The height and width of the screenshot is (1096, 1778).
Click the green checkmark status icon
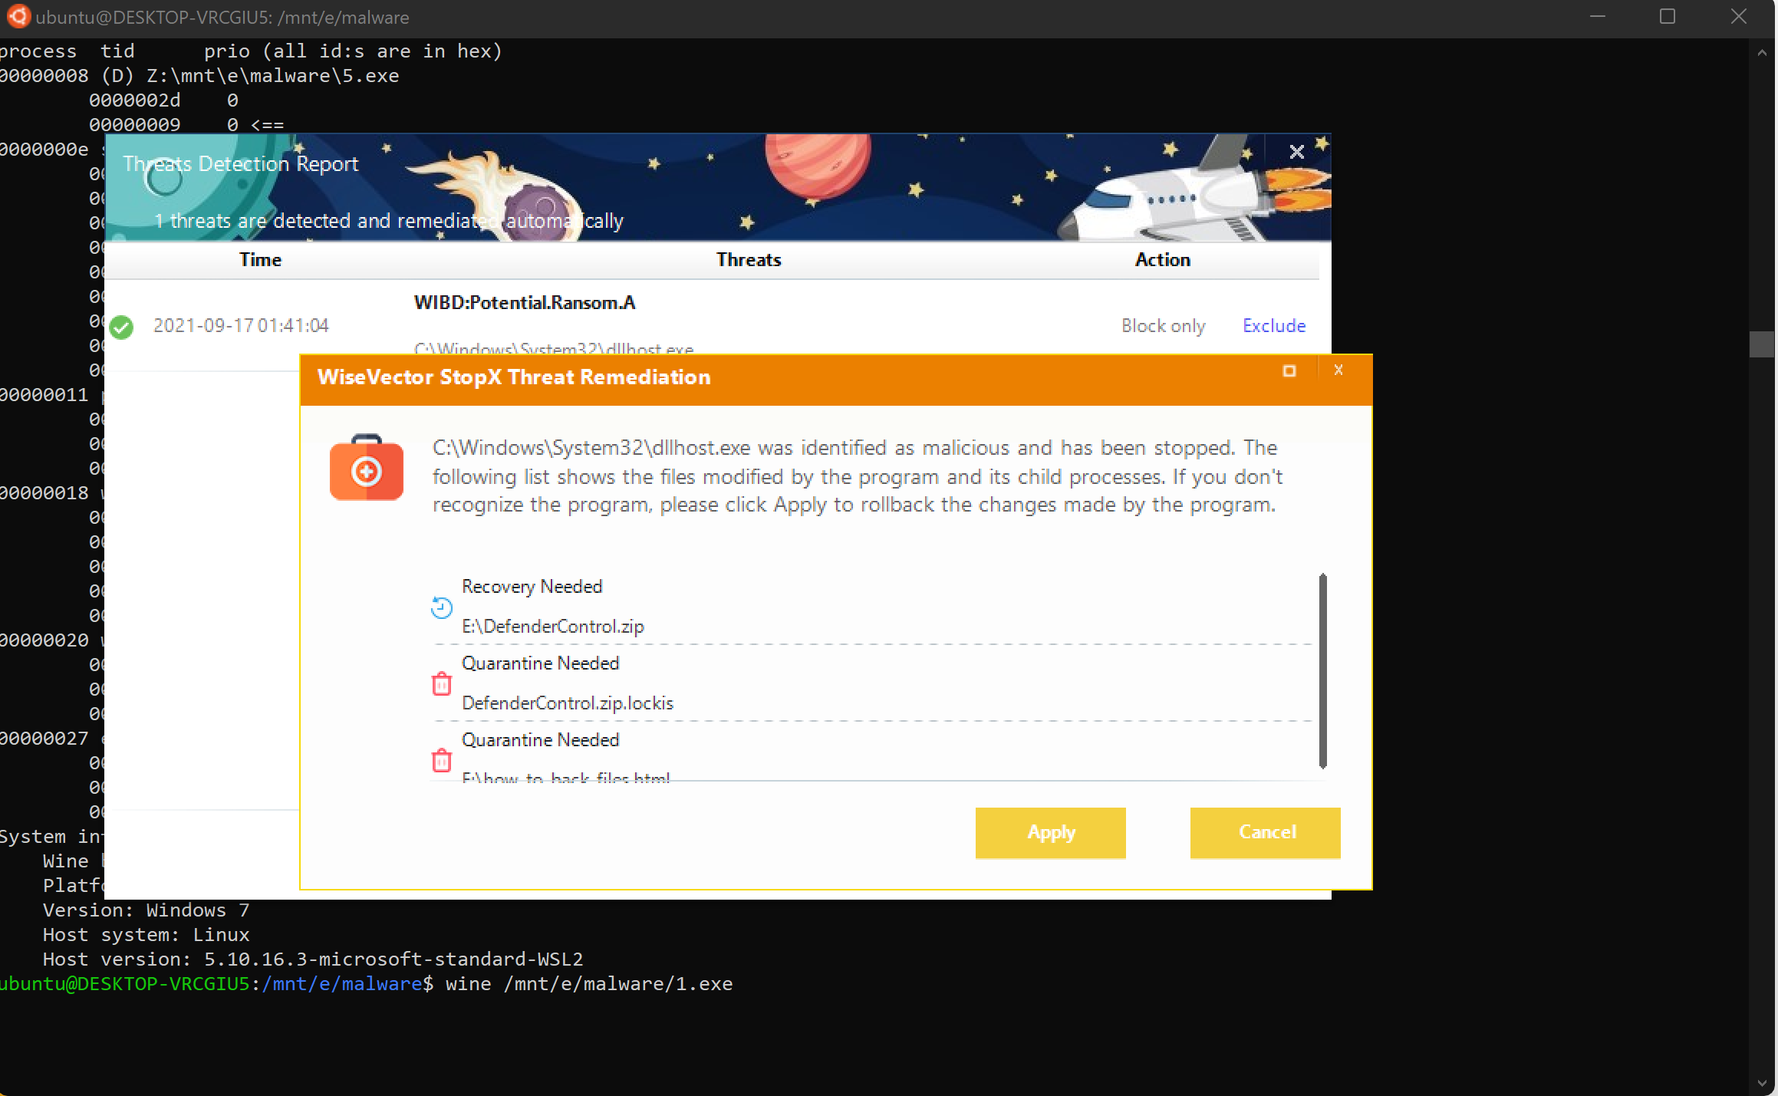pyautogui.click(x=121, y=327)
